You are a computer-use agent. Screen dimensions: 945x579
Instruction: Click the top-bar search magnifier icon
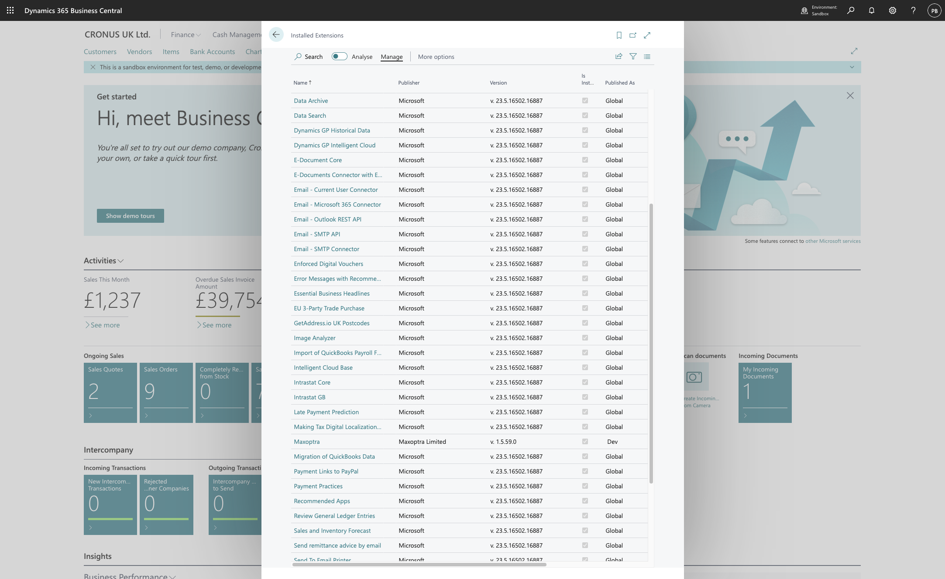coord(851,10)
